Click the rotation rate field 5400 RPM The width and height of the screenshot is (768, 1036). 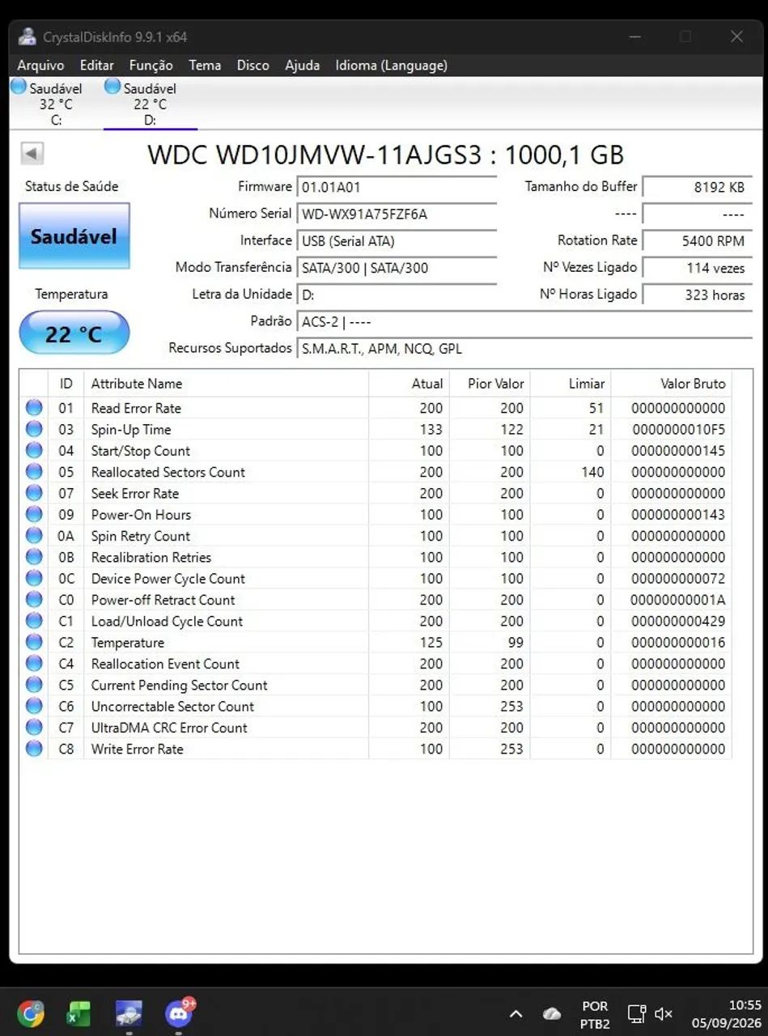tap(698, 241)
